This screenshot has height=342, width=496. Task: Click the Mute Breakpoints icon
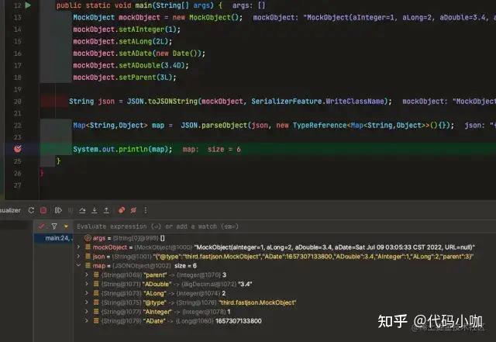[x=133, y=210]
